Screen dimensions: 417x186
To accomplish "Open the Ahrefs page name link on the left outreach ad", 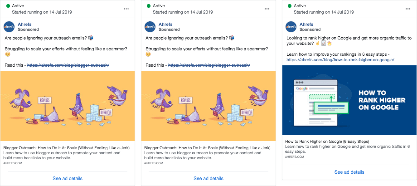I will click(24, 24).
